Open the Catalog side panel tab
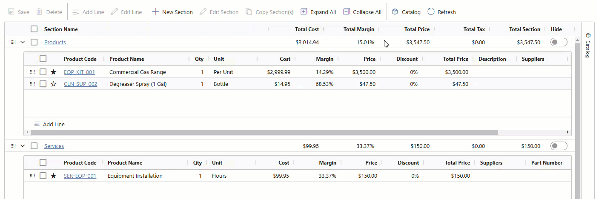Viewport: 596px width, 199px height. 587,46
